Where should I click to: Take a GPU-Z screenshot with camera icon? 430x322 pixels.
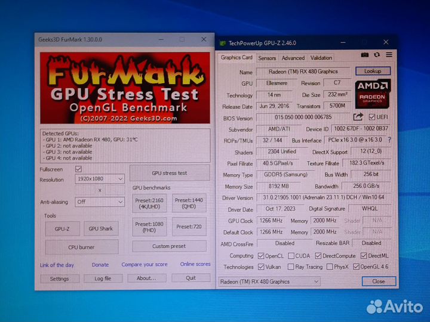(364, 55)
